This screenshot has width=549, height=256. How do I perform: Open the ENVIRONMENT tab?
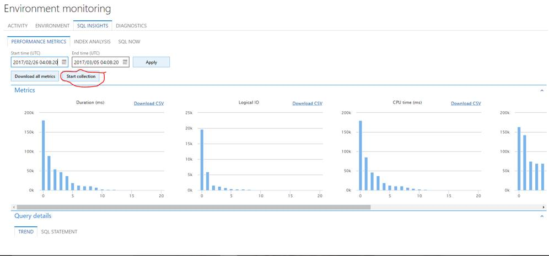coord(52,25)
